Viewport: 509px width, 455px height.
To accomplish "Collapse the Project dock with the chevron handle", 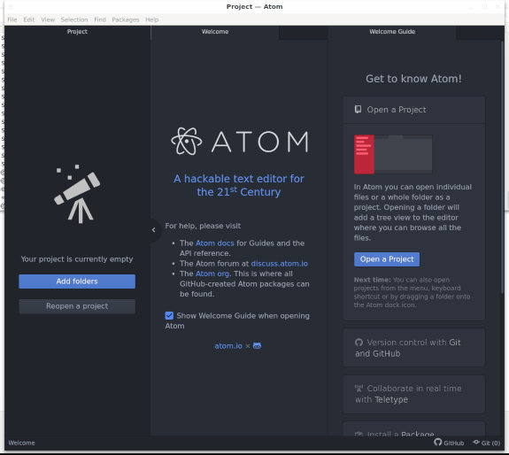I will (x=154, y=230).
